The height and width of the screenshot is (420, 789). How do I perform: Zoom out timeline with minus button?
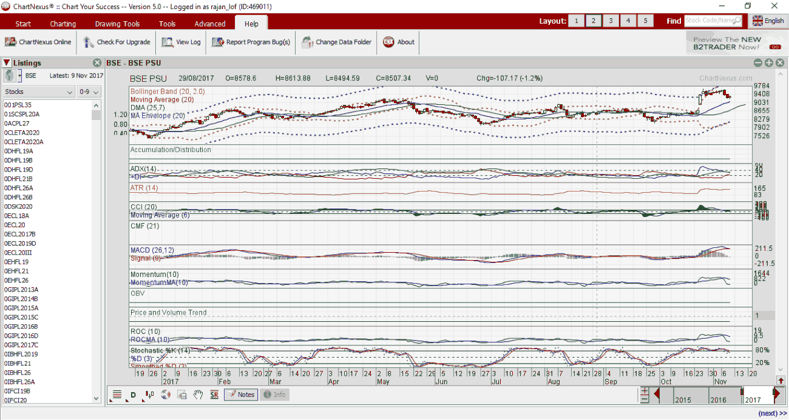point(645,399)
